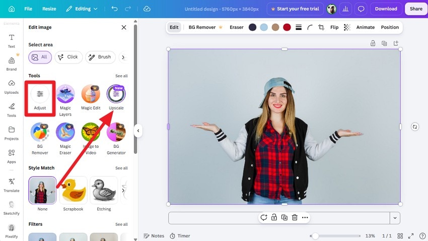
Task: Select the Click area option
Action: point(68,57)
